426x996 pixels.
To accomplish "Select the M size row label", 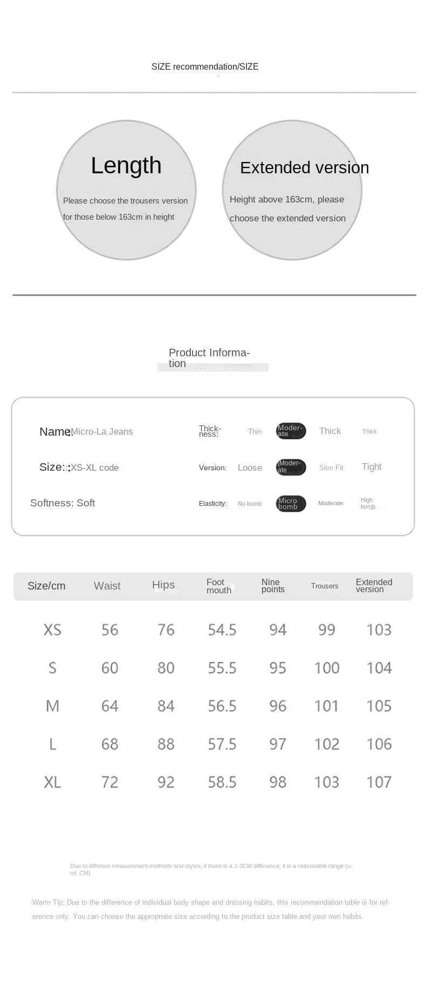I will click(52, 706).
